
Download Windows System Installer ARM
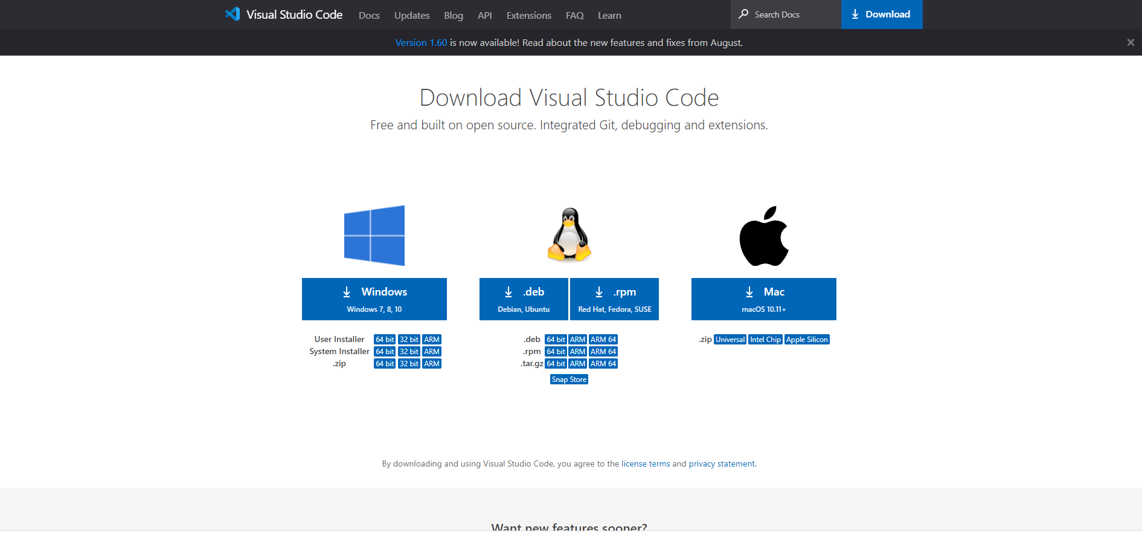(x=432, y=352)
